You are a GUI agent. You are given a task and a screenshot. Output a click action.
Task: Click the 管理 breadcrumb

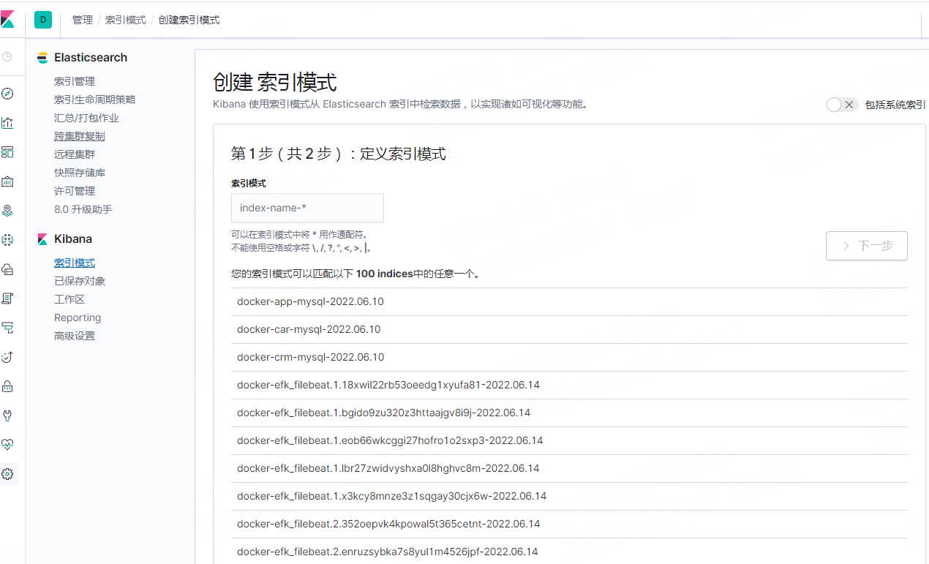(83, 20)
